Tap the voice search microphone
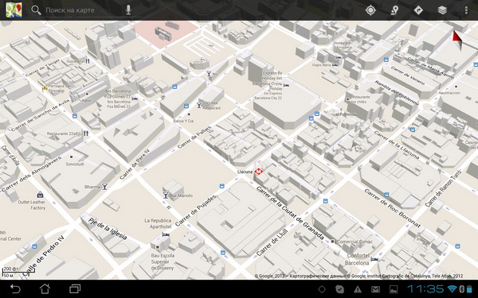The height and width of the screenshot is (298, 478). tap(128, 10)
